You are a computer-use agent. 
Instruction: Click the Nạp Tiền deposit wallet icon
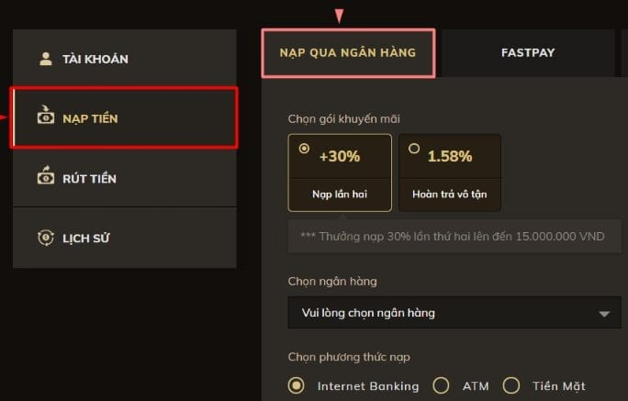(x=45, y=117)
